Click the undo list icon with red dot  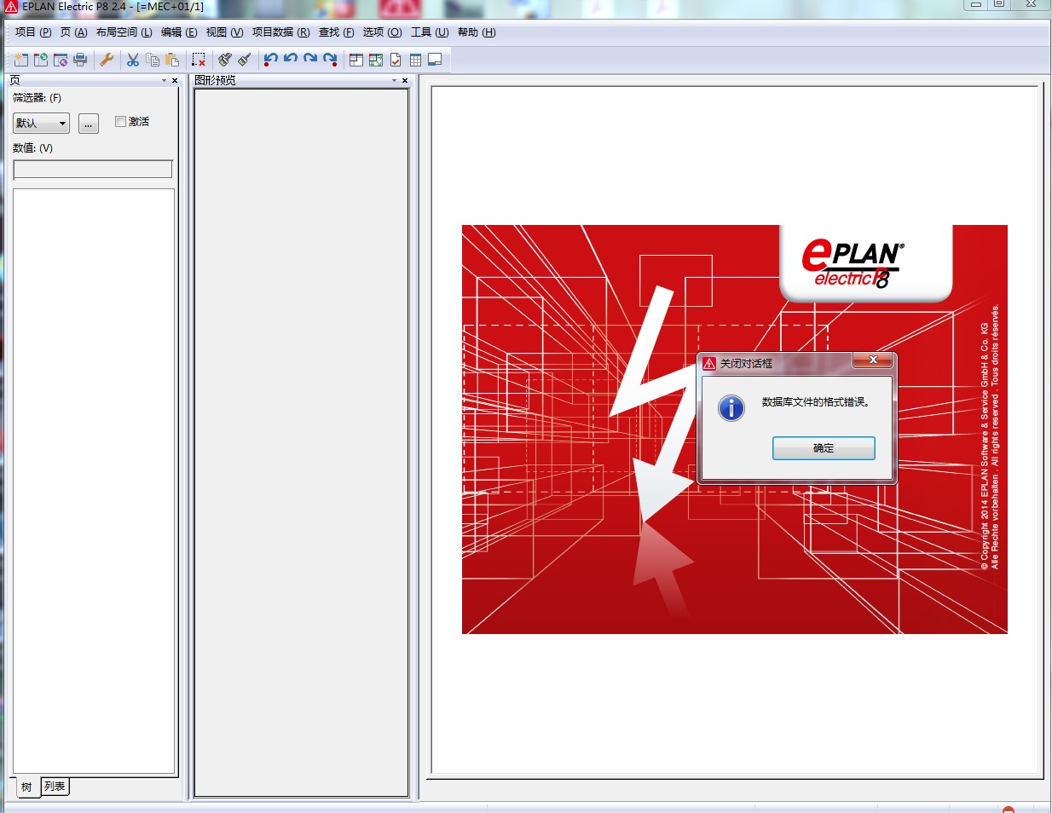click(270, 60)
